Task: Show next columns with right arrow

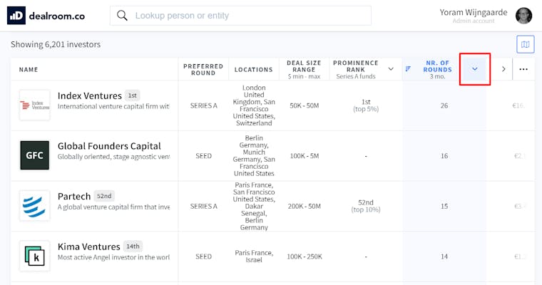Action: [x=503, y=69]
